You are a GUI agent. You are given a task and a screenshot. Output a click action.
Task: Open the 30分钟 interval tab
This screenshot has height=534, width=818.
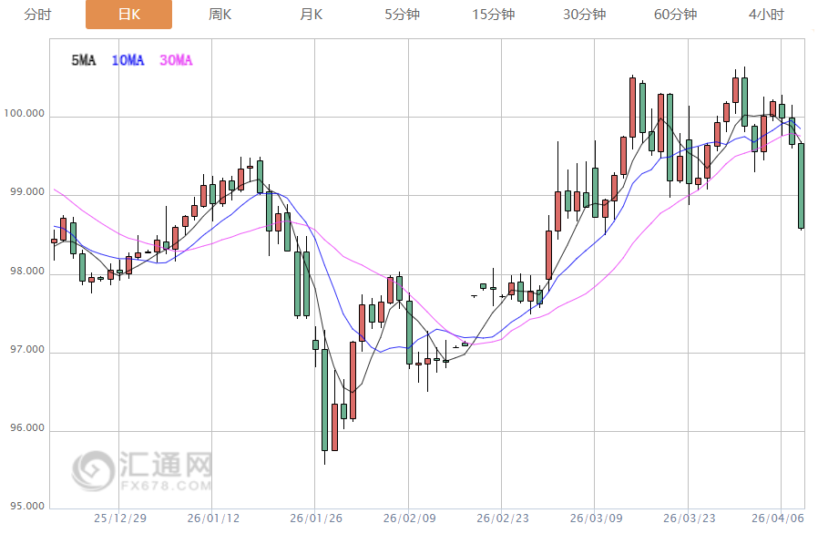[x=584, y=15]
